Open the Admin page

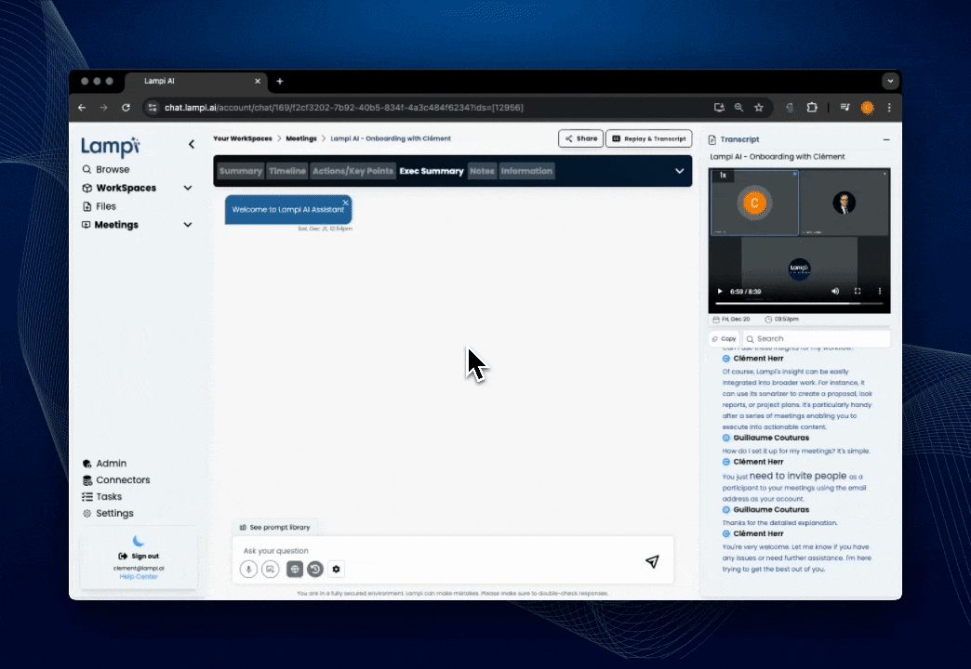105,464
